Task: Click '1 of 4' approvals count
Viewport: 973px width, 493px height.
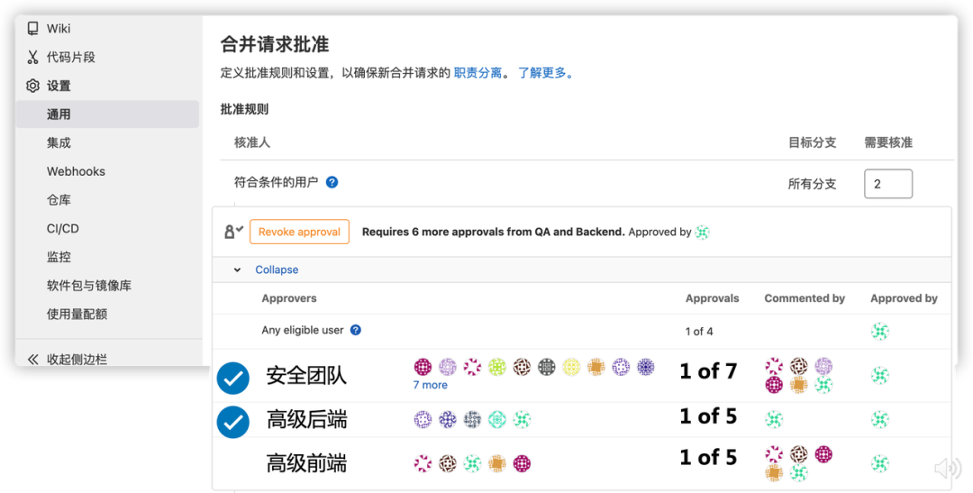Action: pos(699,332)
